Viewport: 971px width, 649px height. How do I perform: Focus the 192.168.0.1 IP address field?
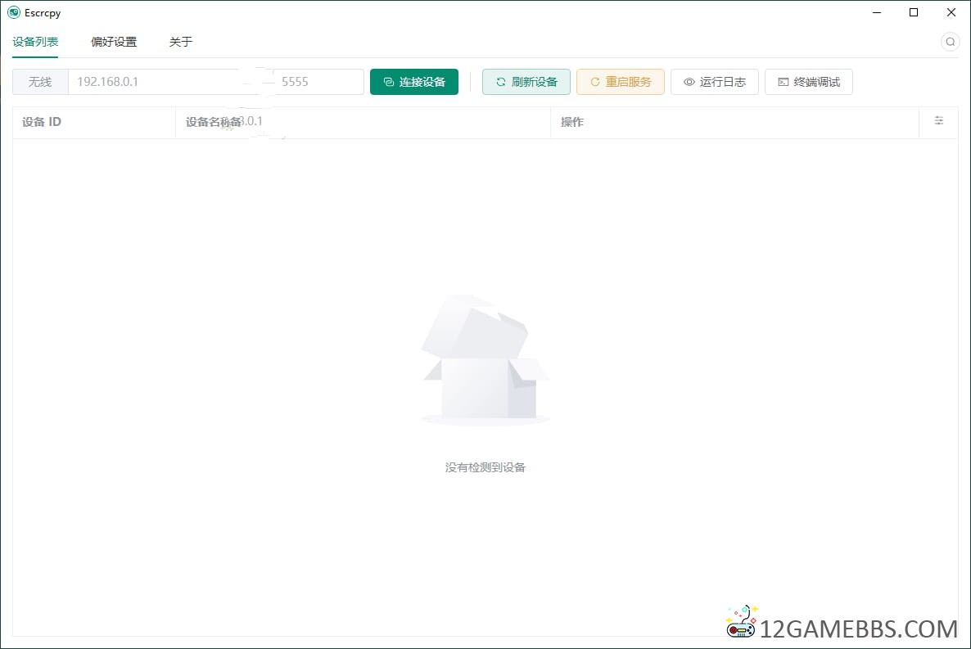tap(156, 82)
